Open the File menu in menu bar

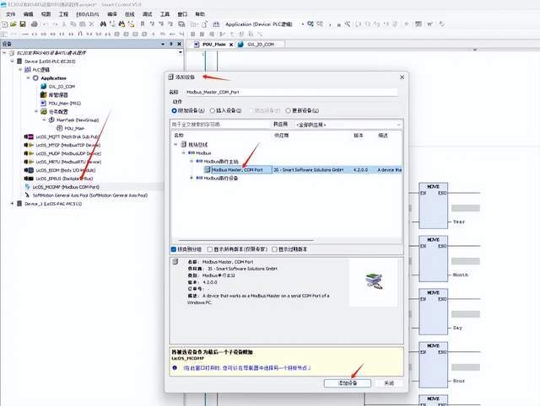click(10, 14)
